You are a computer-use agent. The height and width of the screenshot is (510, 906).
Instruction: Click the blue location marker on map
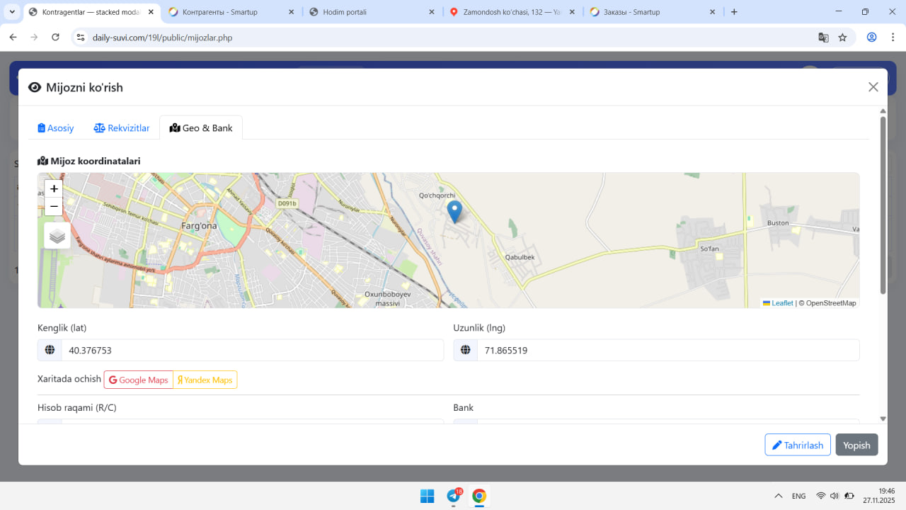(x=454, y=211)
